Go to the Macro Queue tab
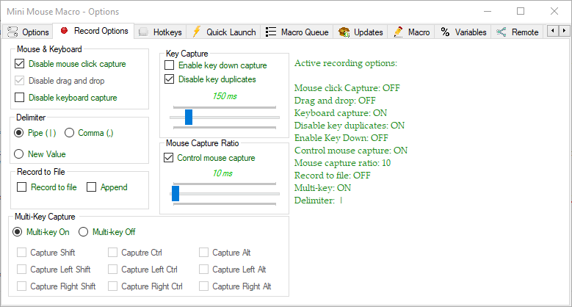This screenshot has height=307, width=572. (297, 32)
